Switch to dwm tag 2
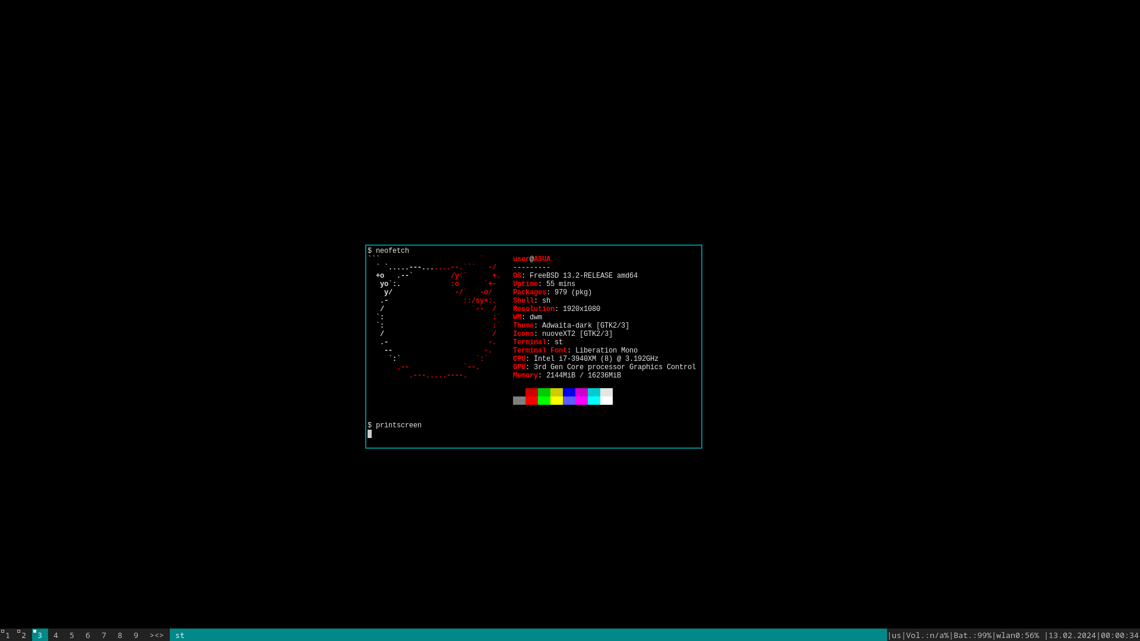The height and width of the screenshot is (641, 1140). click(x=24, y=635)
